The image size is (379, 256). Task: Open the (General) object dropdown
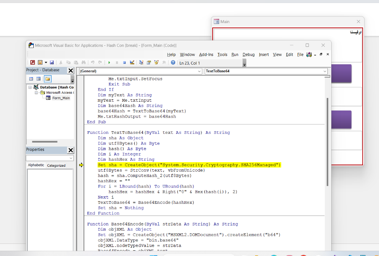pos(199,71)
